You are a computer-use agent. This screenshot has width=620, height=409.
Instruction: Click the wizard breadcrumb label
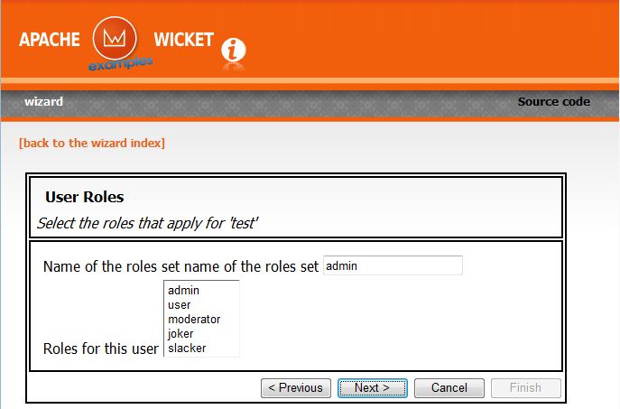tap(43, 102)
